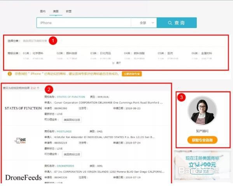233x186 pixels.
Task: Filter by 05类 医药
Action: (165, 53)
